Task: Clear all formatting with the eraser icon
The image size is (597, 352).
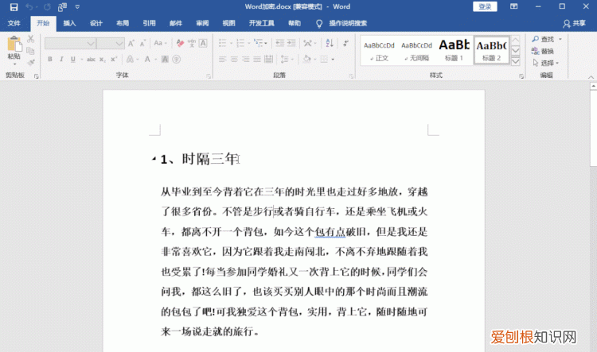Action: tap(180, 44)
